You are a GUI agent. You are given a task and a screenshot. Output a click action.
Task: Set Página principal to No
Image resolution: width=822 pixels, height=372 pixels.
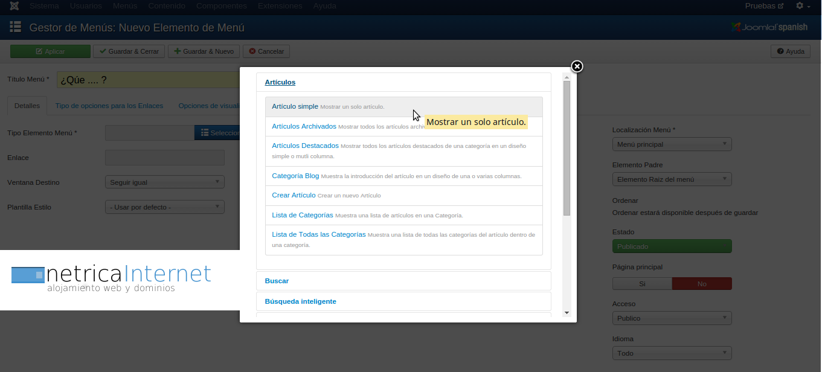coord(701,284)
